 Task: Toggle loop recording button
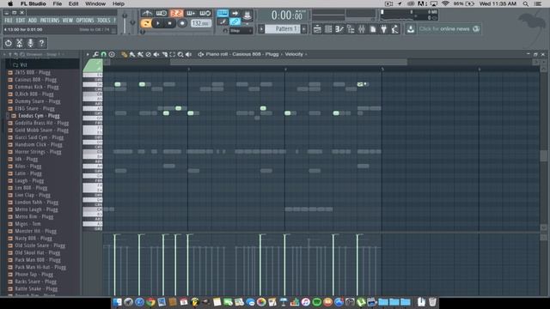pos(205,14)
